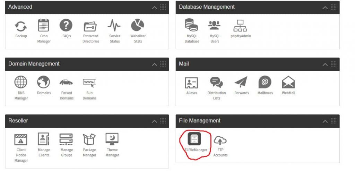Collapse the Advanced panel
The height and width of the screenshot is (173, 355).
pos(154,8)
